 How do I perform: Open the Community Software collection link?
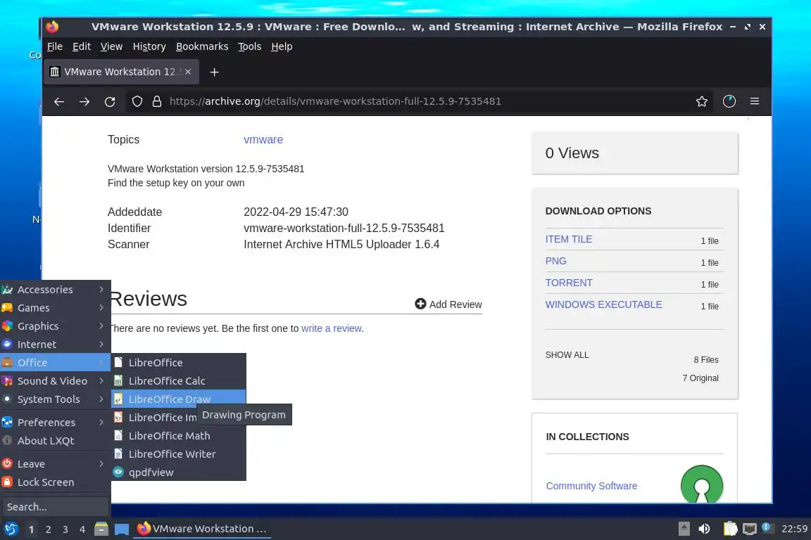click(591, 486)
